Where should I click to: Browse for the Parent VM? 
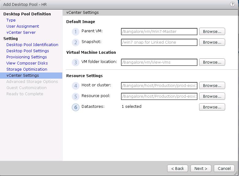(x=212, y=31)
